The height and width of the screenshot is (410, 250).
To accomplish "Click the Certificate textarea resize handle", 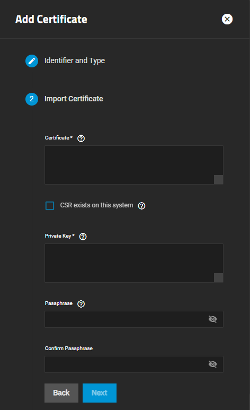I will click(x=218, y=180).
